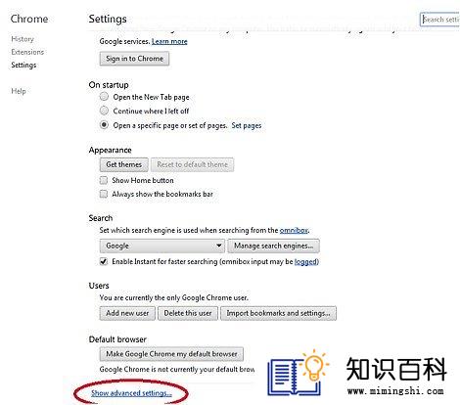Select Open the New Tab page radio
The height and width of the screenshot is (405, 460).
pos(104,97)
